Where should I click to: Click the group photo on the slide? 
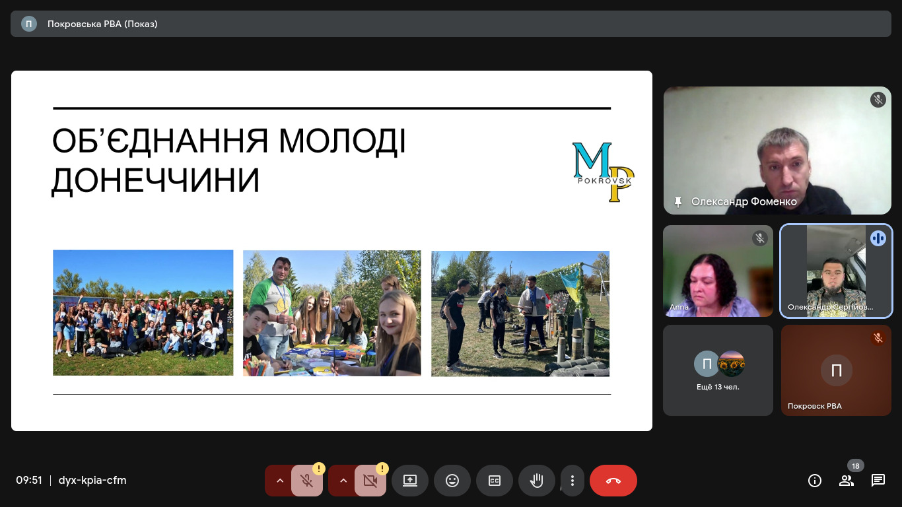143,313
